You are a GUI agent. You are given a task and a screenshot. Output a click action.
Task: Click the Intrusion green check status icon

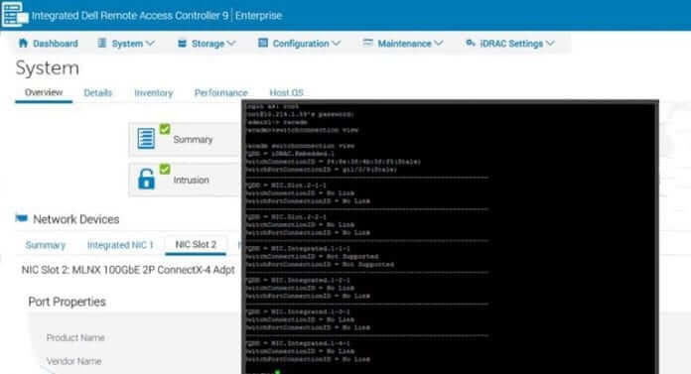click(x=165, y=170)
